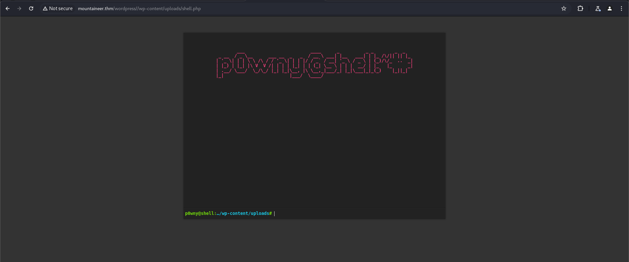The height and width of the screenshot is (262, 629).
Task: Open the Not secure site info chip
Action: [x=58, y=9]
